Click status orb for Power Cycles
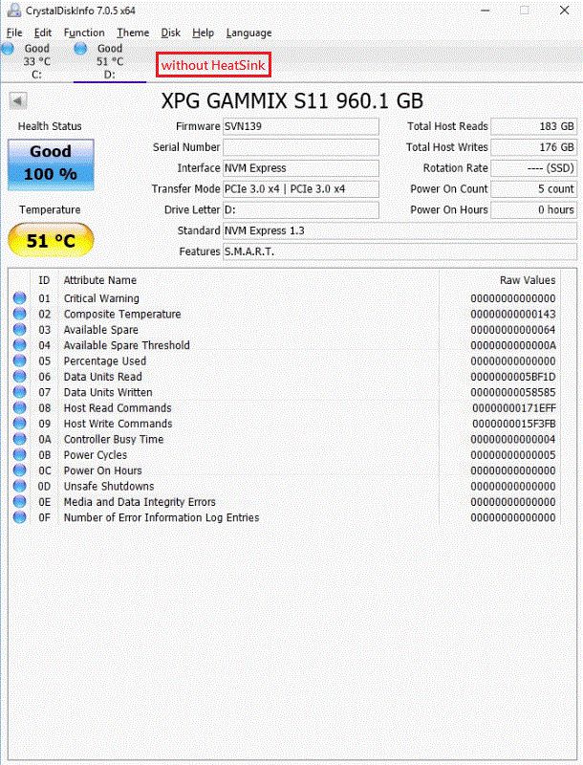The height and width of the screenshot is (765, 583). (x=19, y=454)
